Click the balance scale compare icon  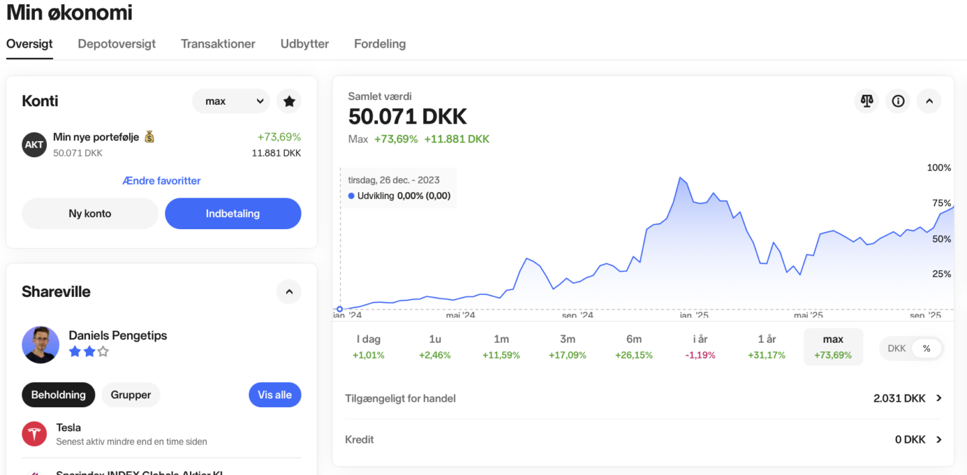[866, 101]
